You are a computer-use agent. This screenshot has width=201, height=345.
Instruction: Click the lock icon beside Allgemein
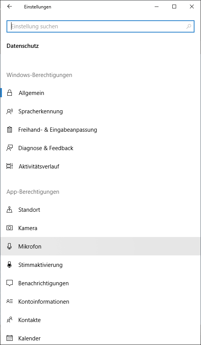pyautogui.click(x=10, y=93)
